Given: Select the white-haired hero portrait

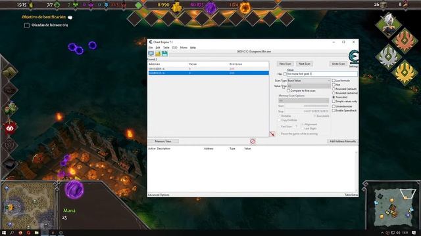Looking at the screenshot, I should coord(388,25).
